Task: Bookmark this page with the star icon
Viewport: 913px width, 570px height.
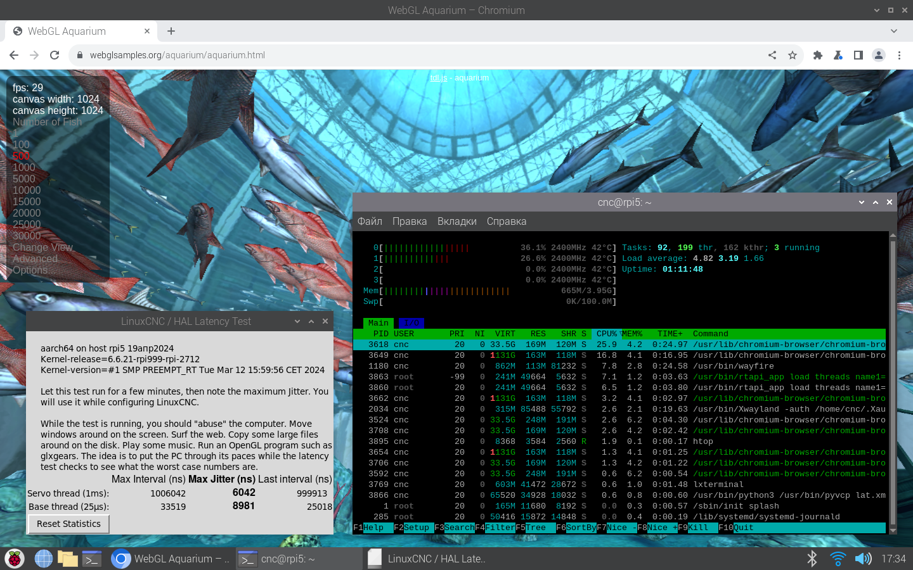Action: coord(793,55)
